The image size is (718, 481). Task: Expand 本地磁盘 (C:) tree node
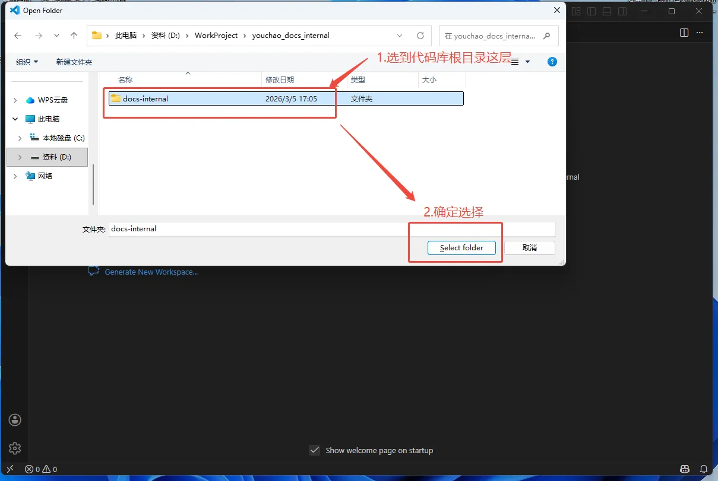20,138
